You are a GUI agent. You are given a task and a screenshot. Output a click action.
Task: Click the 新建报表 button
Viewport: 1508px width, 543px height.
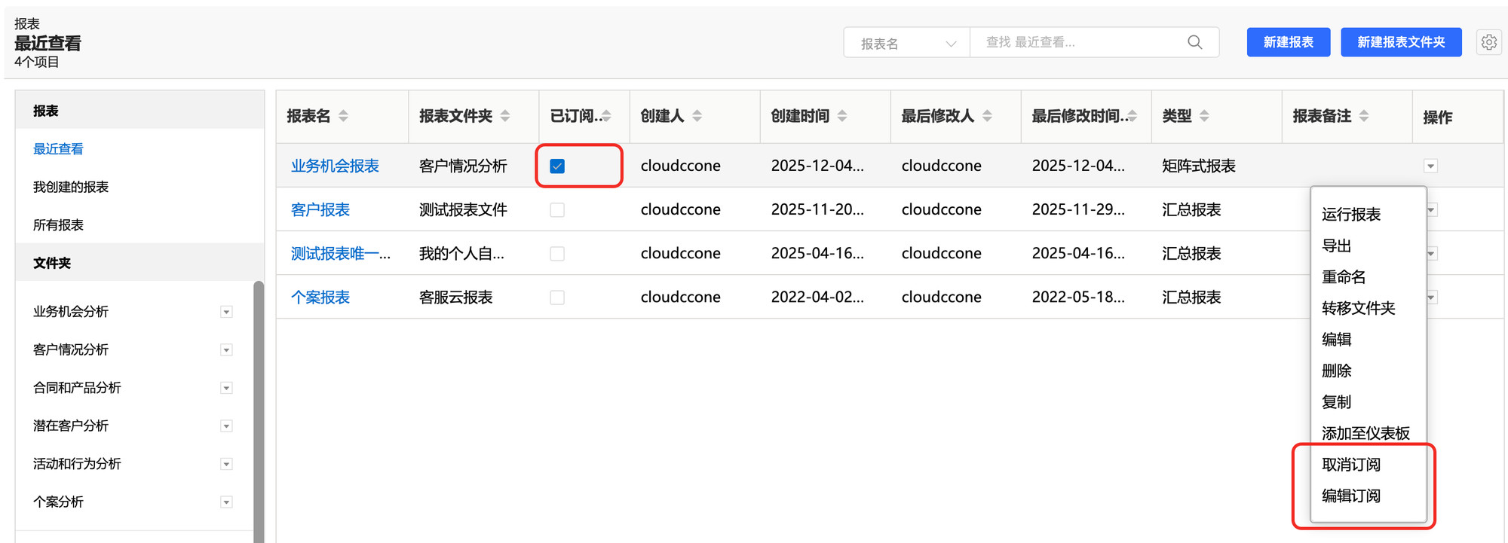1288,42
